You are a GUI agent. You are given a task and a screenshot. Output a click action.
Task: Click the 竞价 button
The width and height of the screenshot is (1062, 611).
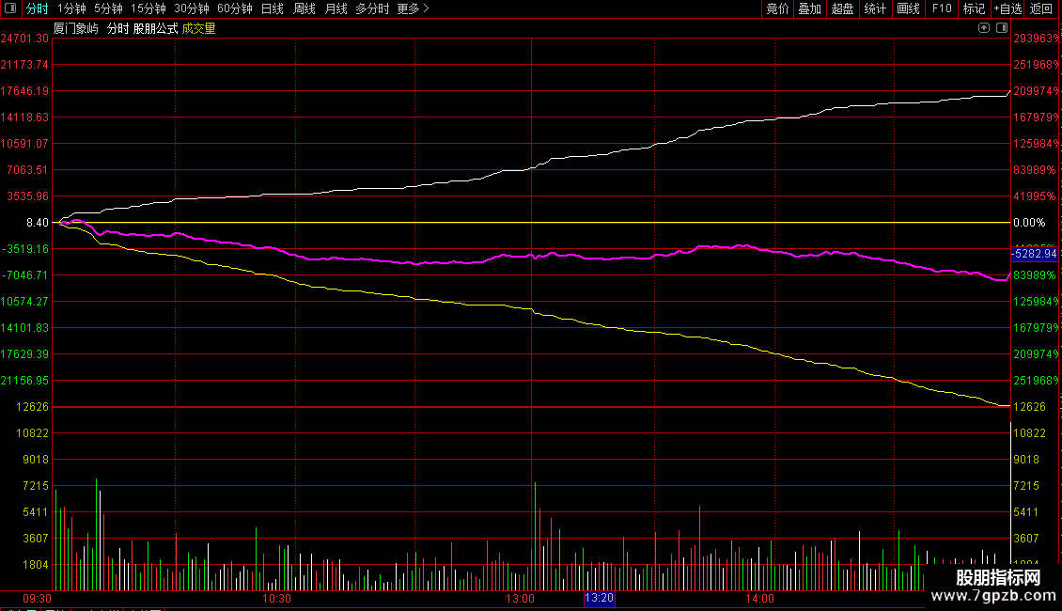point(777,8)
